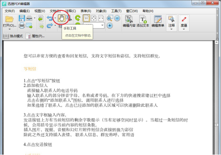Print the document with printer icon

[22, 26]
